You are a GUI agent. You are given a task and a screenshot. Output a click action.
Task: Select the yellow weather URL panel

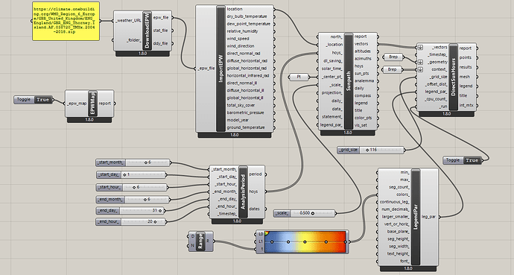click(66, 22)
